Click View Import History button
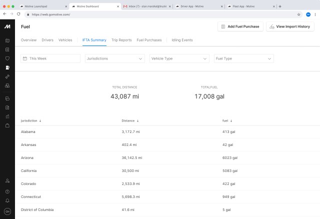This screenshot has height=219, width=320. pyautogui.click(x=290, y=26)
